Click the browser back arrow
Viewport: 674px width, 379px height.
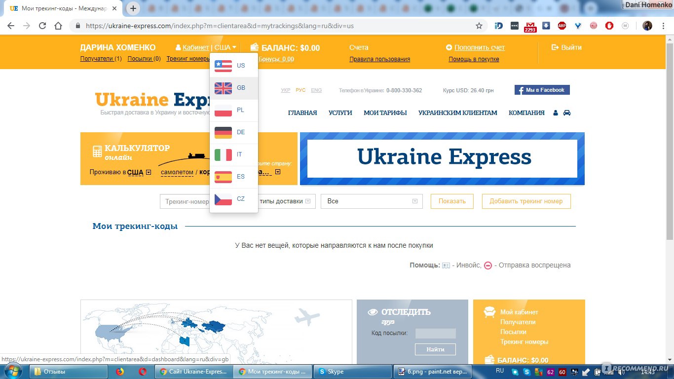point(11,26)
